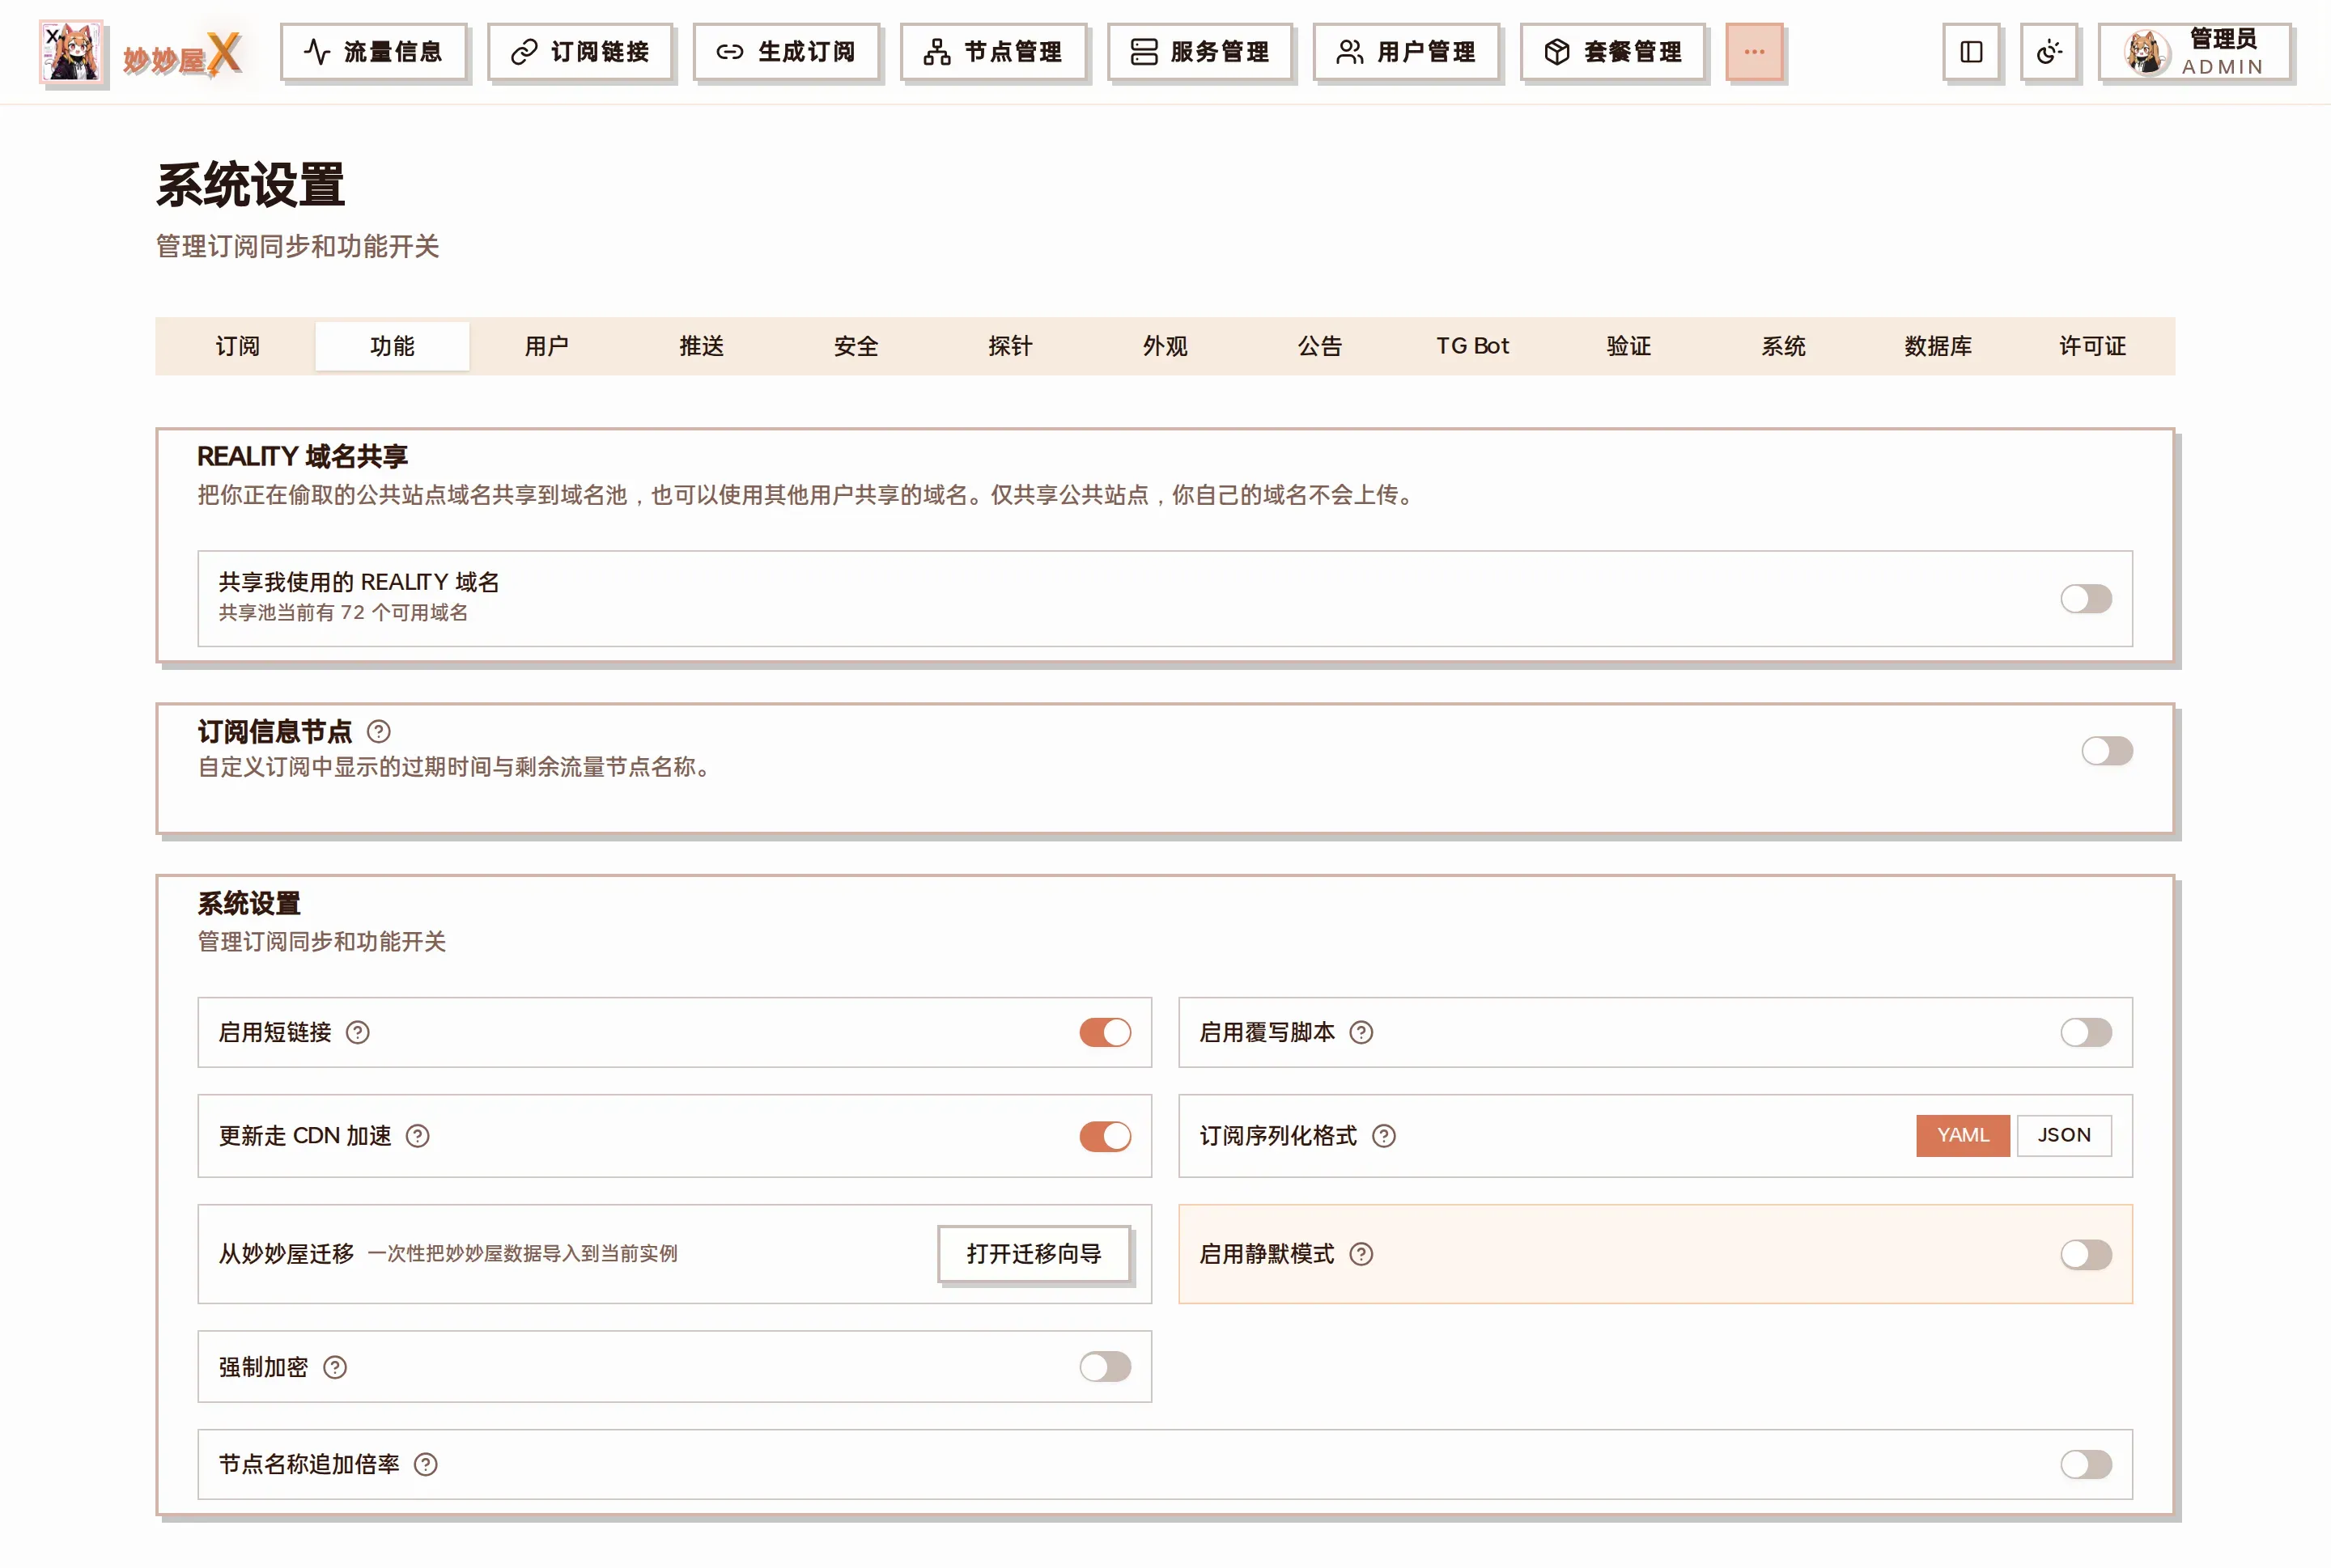Open 服务管理 service management
Screen dimensions: 2331x1568
(1200, 52)
